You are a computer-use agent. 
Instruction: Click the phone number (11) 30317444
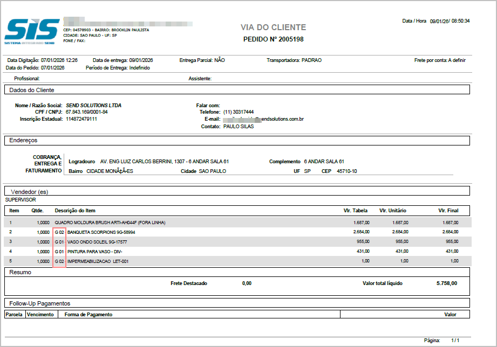(238, 112)
